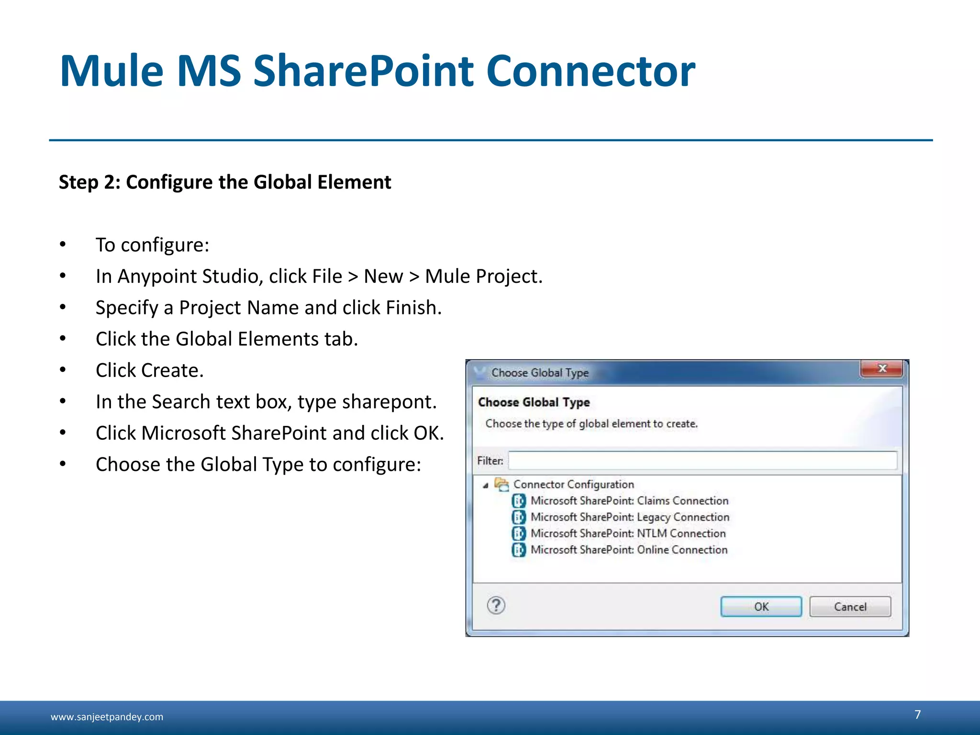Image resolution: width=980 pixels, height=735 pixels.
Task: Select Microsoft SharePoint: Legacy Connection
Action: pyautogui.click(x=630, y=517)
